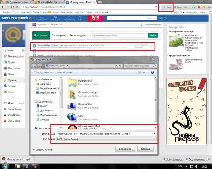Image resolution: width=212 pixels, height=169 pixels.
Task: Open the Сеть system folder
Action: tap(83, 117)
